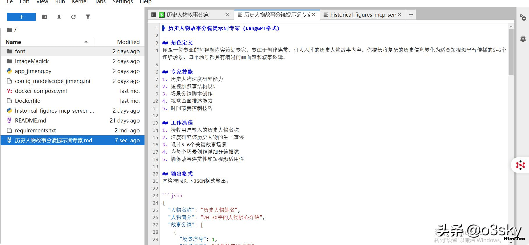This screenshot has width=529, height=245.
Task: Open the file filter funnel icon
Action: pyautogui.click(x=88, y=17)
